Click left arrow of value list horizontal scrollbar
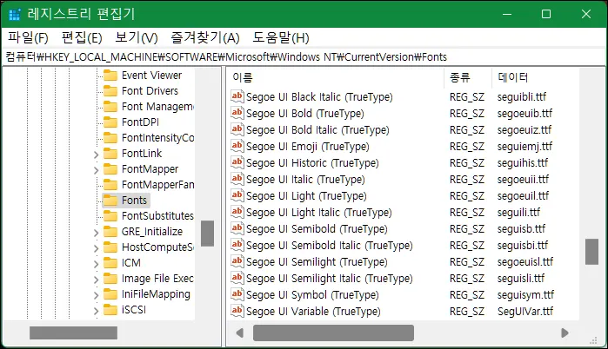This screenshot has height=349, width=608. (239, 333)
